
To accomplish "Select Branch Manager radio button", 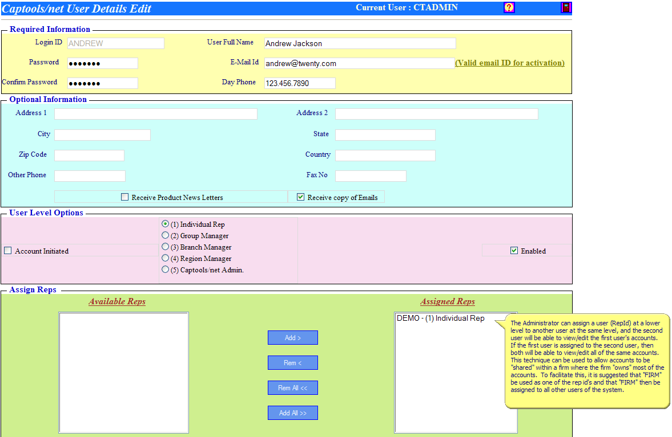I will coord(166,247).
